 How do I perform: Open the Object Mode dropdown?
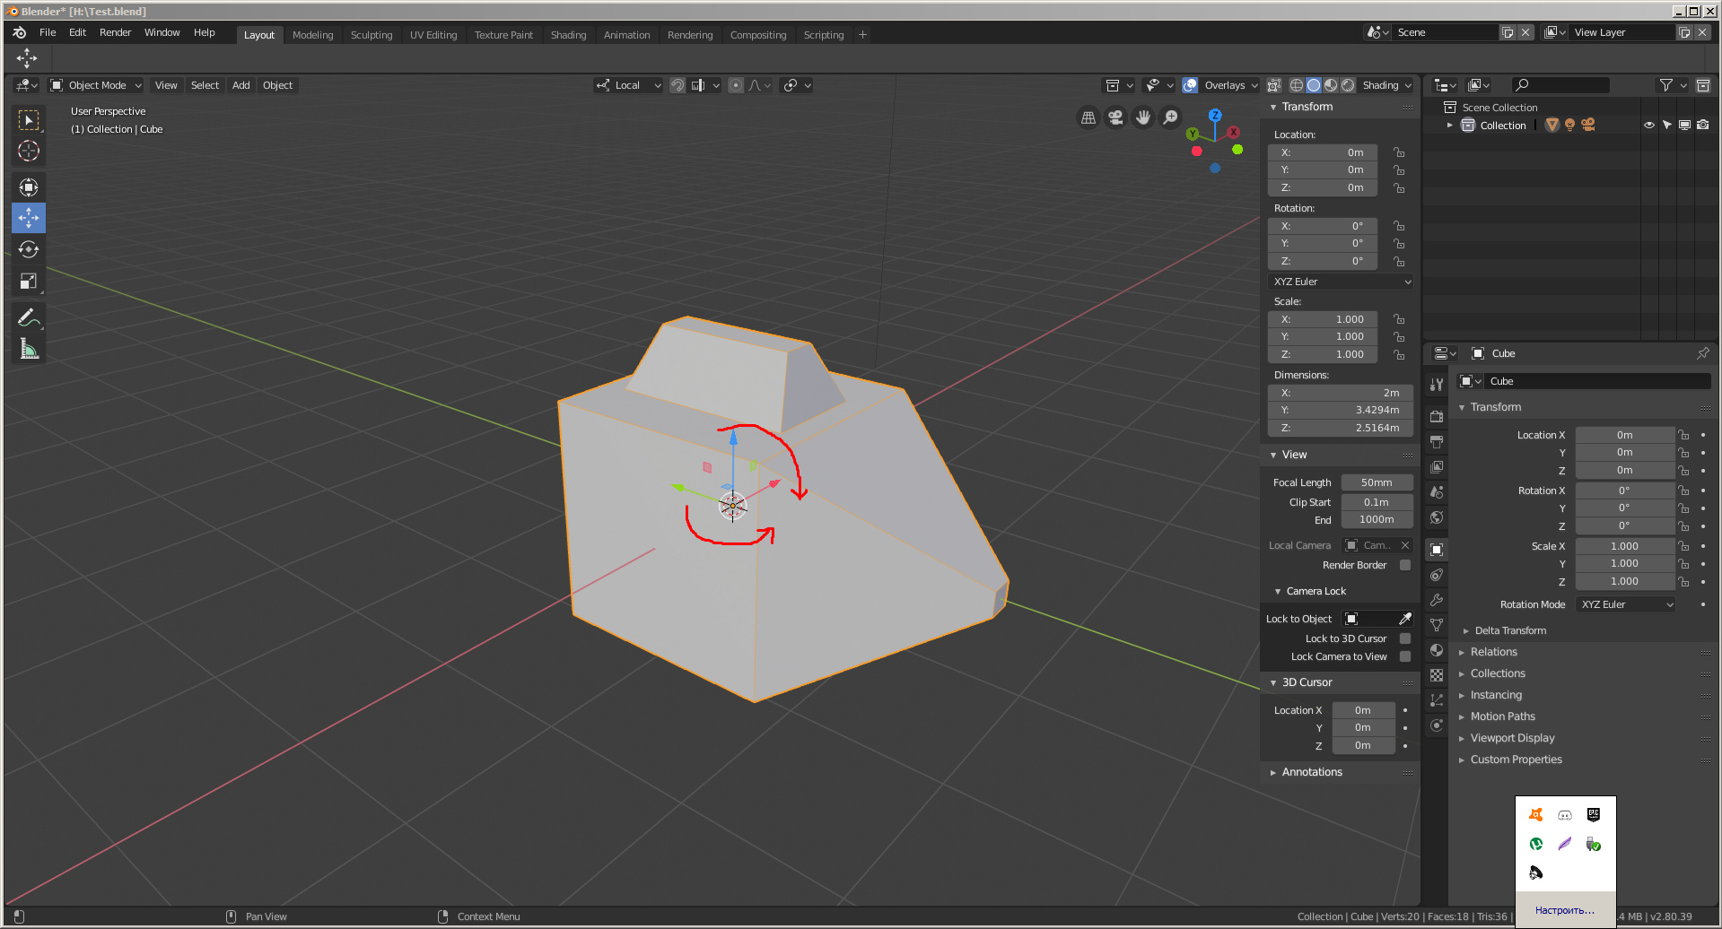pyautogui.click(x=96, y=85)
